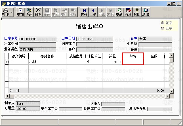Go to first record with 首张
The width and height of the screenshot is (183, 126).
(x=84, y=12)
